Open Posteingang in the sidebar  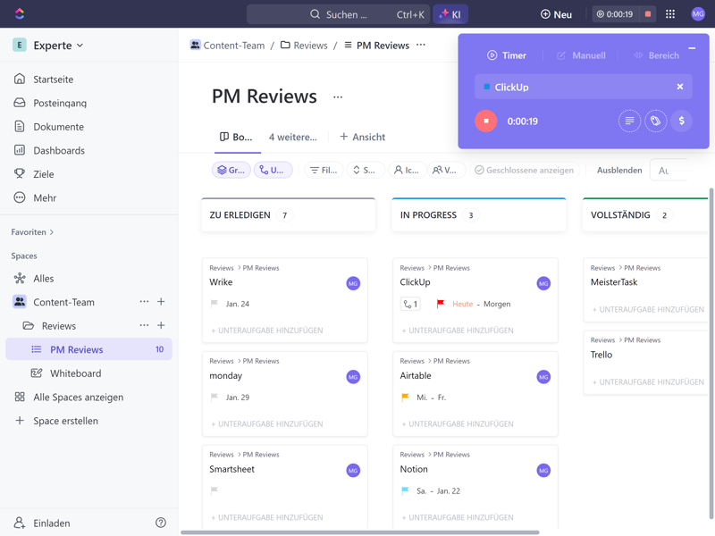59,103
